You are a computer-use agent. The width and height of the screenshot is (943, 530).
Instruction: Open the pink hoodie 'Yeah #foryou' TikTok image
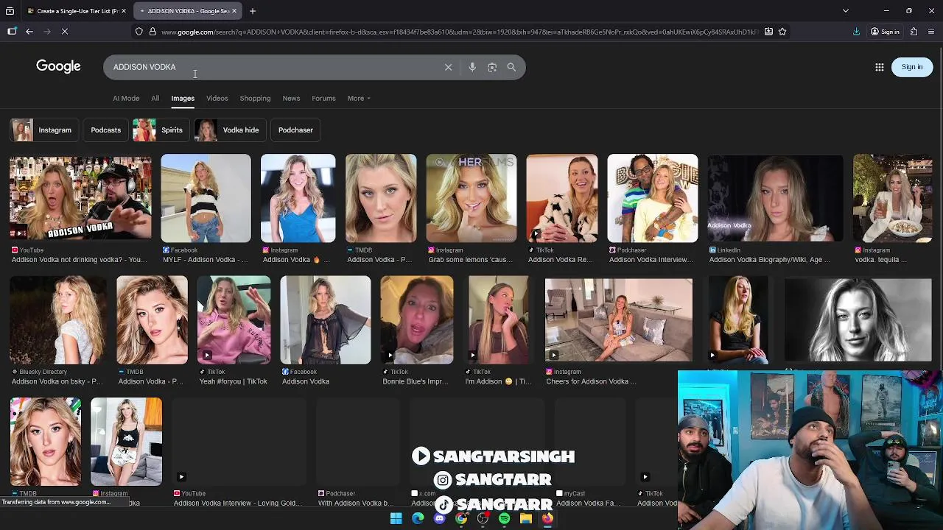[234, 319]
